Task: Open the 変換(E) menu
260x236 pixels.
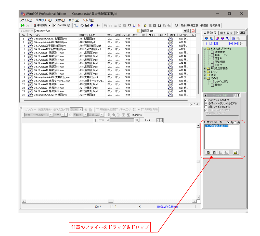Action: point(60,20)
